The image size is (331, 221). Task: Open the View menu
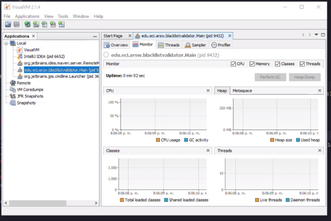click(x=49, y=16)
